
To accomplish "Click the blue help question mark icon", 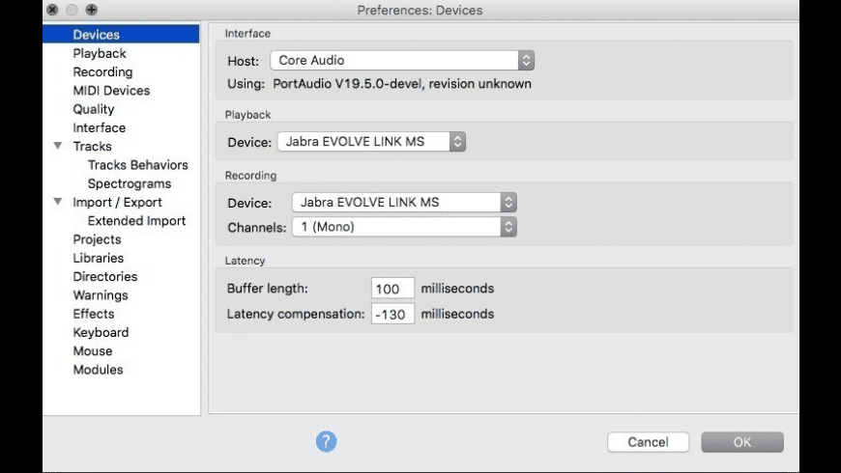I will point(326,441).
